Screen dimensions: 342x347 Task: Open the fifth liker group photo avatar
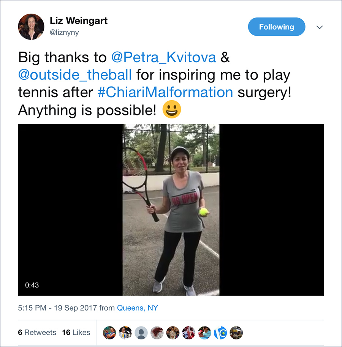(173, 333)
